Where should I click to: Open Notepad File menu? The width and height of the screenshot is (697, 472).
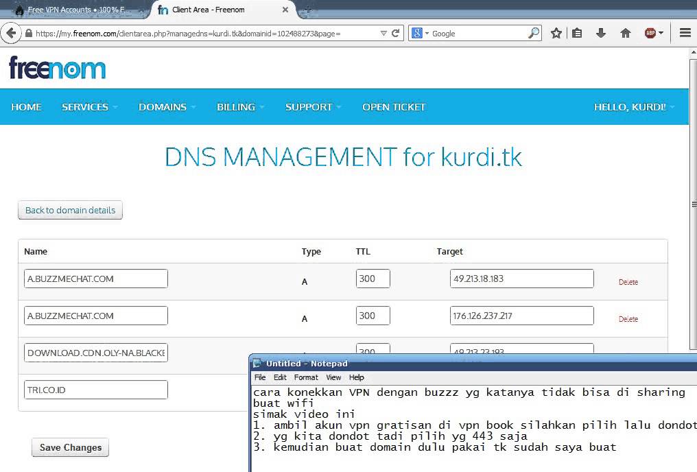click(x=260, y=377)
